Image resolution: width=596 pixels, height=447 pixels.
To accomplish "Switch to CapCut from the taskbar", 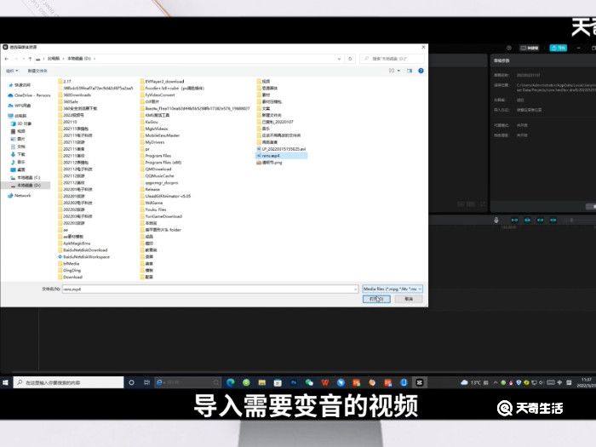I will click(x=420, y=382).
